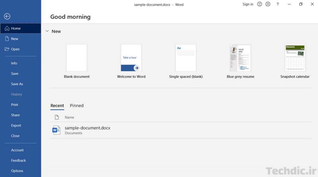The width and height of the screenshot is (318, 177).
Task: Click the Open folder icon in sidebar
Action: (x=7, y=49)
